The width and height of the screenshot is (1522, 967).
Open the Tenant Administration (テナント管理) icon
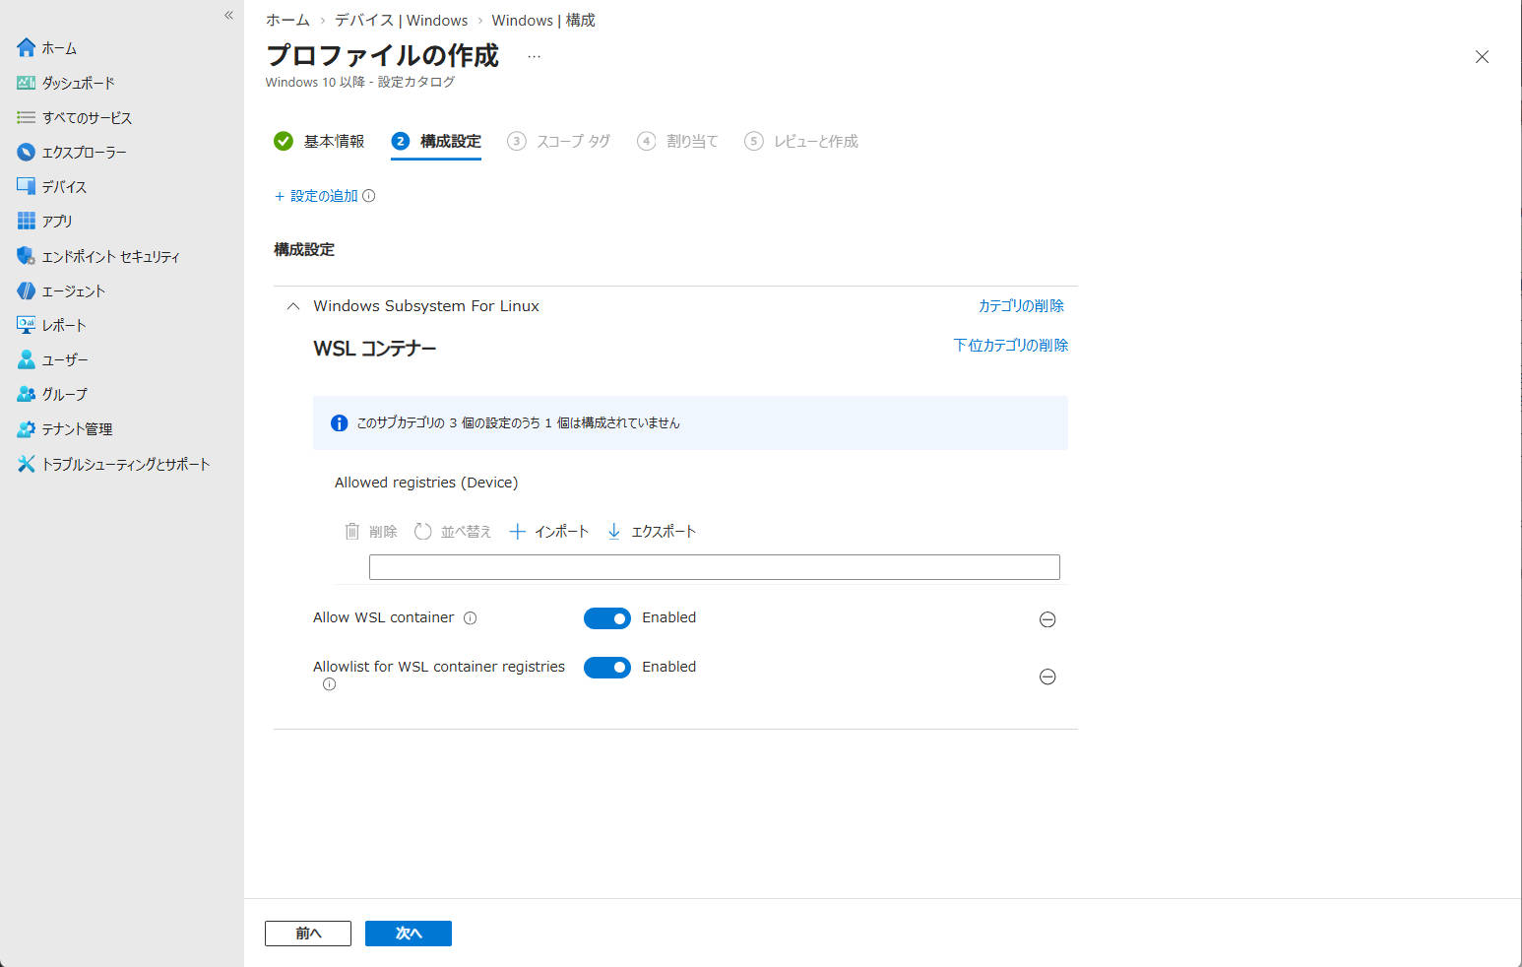(x=27, y=429)
